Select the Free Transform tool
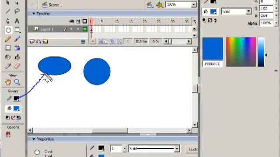 click(x=8, y=48)
